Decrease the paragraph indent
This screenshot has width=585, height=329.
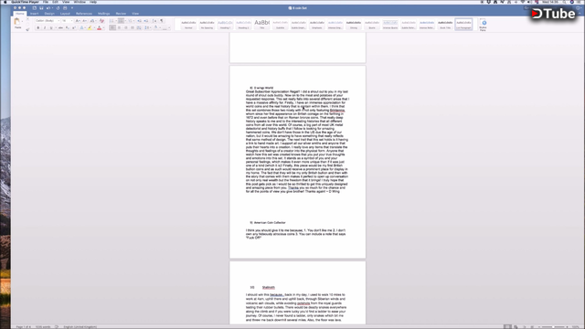click(139, 21)
